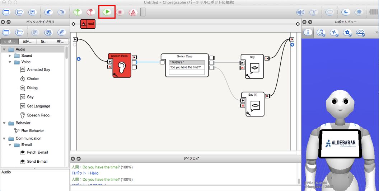Toggle robot view gear settings icon

(347, 32)
